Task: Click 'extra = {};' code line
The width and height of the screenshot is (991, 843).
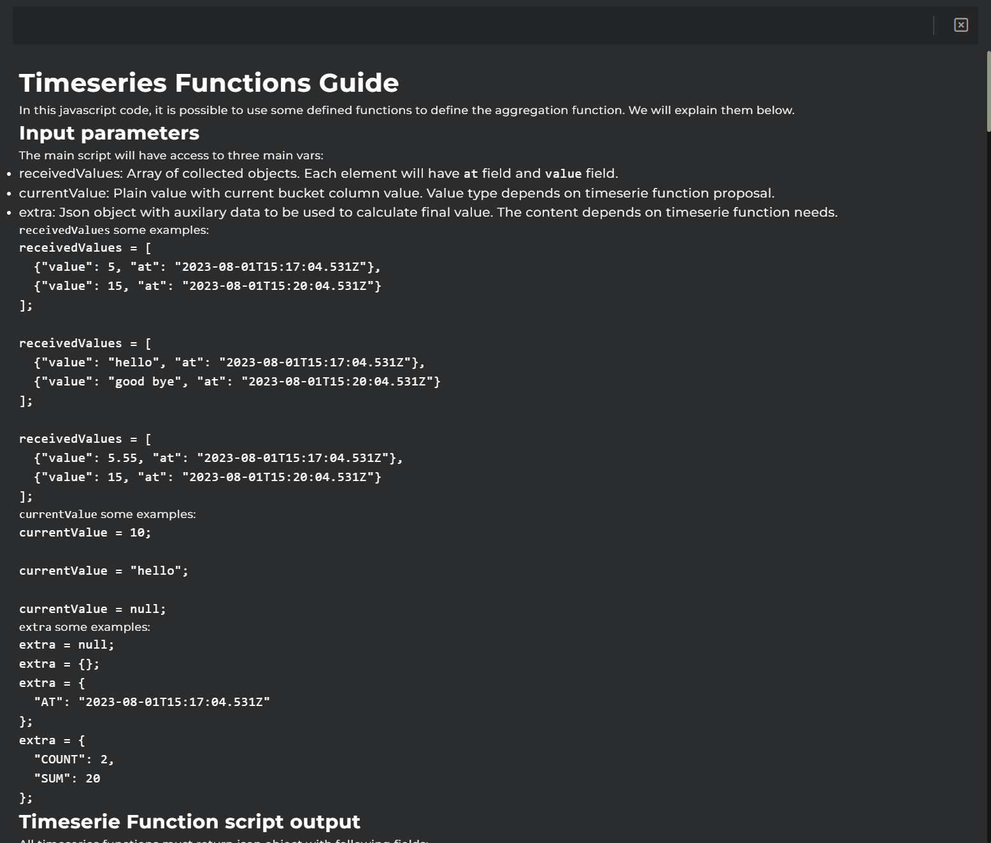Action: [59, 664]
